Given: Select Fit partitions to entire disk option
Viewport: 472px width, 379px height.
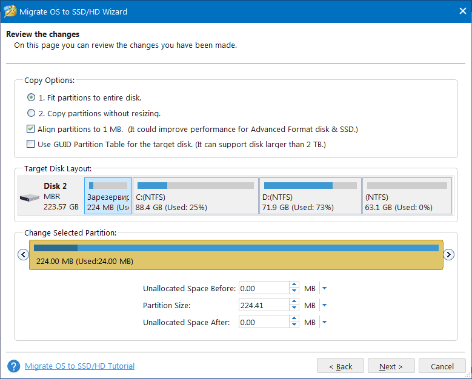Looking at the screenshot, I should click(32, 97).
